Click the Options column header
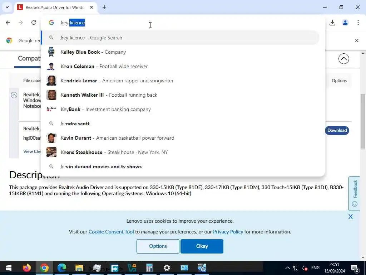The width and height of the screenshot is (366, 275). (339, 81)
